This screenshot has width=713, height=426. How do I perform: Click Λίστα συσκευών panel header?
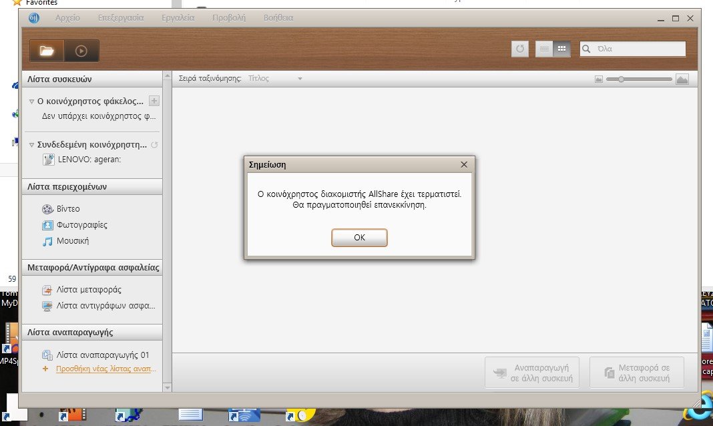coord(92,79)
